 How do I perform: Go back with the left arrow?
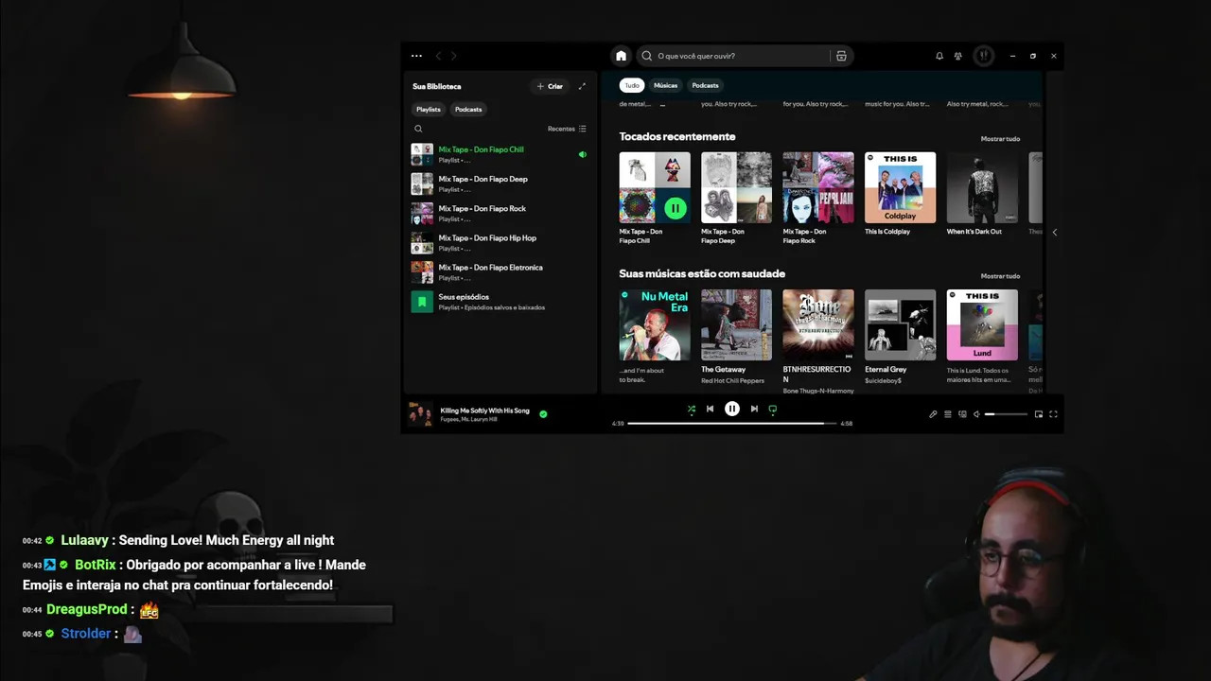(437, 56)
